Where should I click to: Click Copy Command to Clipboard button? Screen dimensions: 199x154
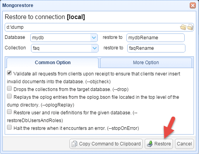pyautogui.click(x=106, y=144)
